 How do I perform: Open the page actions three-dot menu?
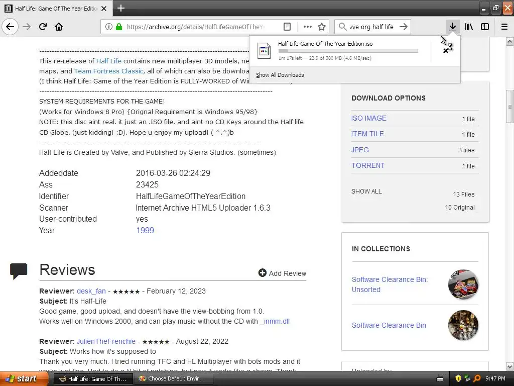click(308, 27)
